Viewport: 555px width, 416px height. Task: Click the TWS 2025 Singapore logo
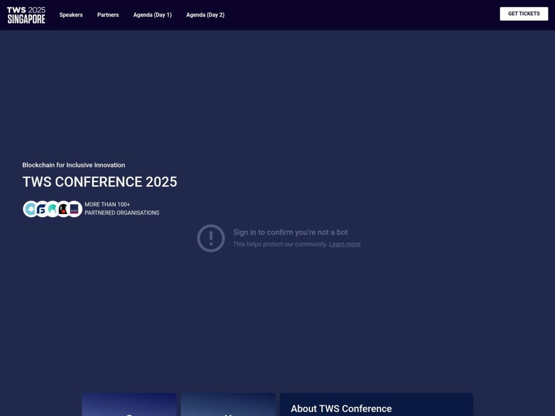coord(26,15)
